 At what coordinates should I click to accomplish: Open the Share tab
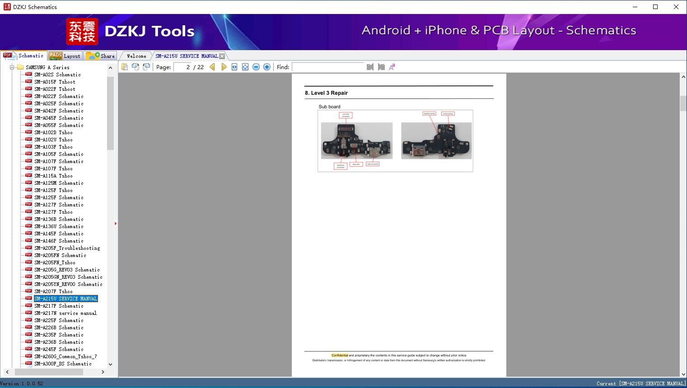click(x=100, y=56)
